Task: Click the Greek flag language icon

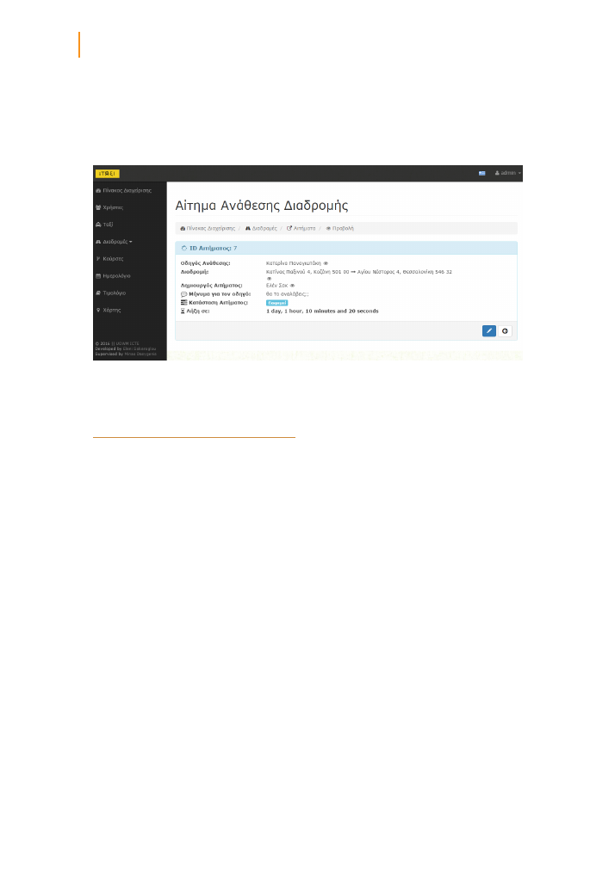Action: coord(481,174)
